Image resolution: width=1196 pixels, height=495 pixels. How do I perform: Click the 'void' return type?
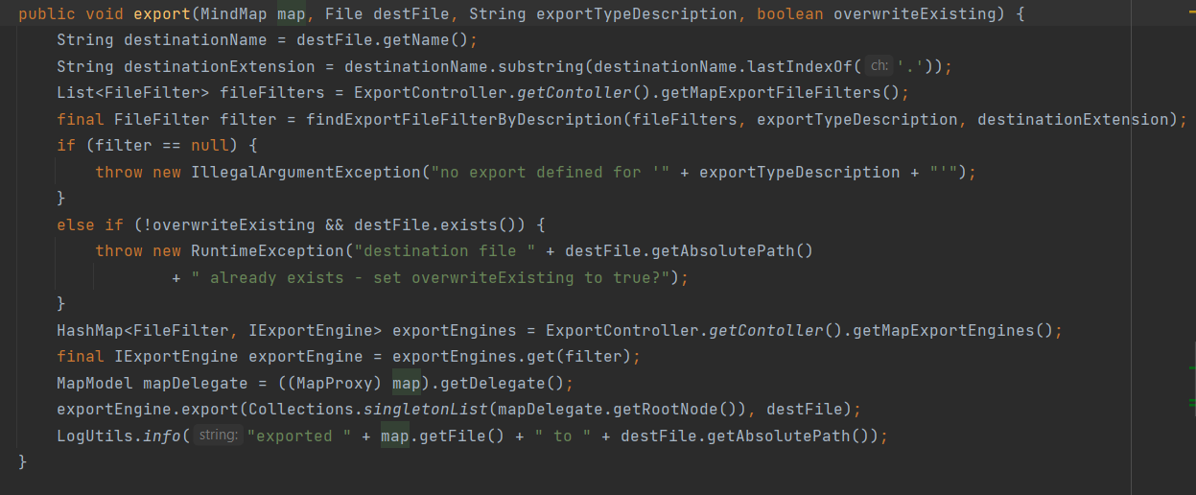pos(105,14)
